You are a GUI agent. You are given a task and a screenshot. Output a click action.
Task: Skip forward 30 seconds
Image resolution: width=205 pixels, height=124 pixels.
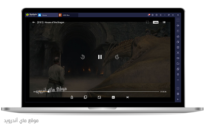(117, 57)
